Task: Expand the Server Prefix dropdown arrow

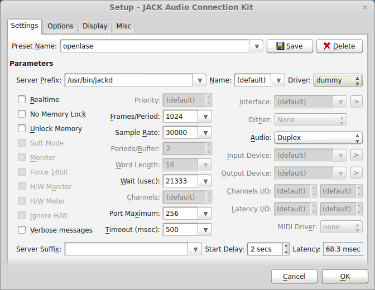Action: point(200,80)
